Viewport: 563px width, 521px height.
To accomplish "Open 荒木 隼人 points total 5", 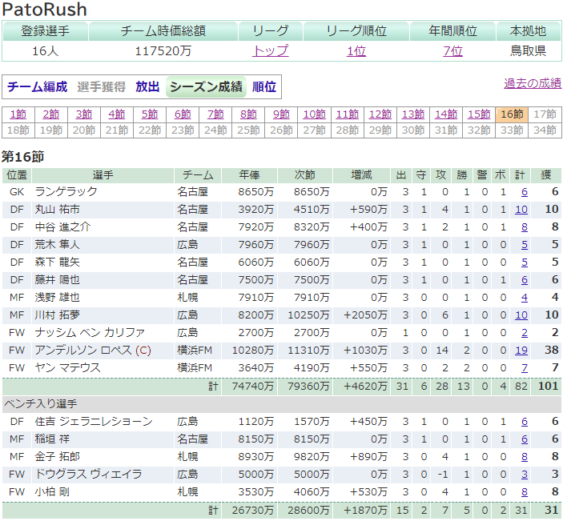I will (x=525, y=245).
